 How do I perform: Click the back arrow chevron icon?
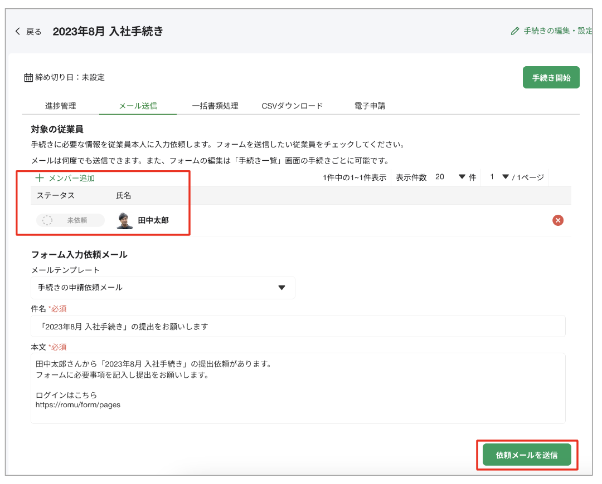pyautogui.click(x=18, y=32)
